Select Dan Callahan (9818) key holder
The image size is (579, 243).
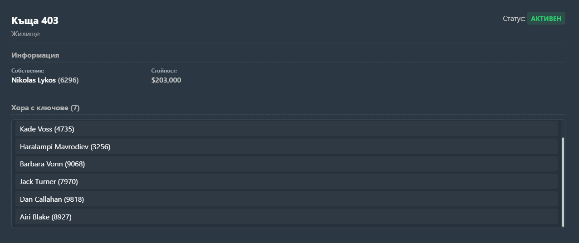tap(286, 199)
